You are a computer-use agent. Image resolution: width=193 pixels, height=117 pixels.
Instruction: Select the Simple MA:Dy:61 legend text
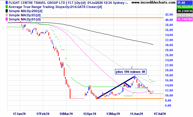click(25, 19)
